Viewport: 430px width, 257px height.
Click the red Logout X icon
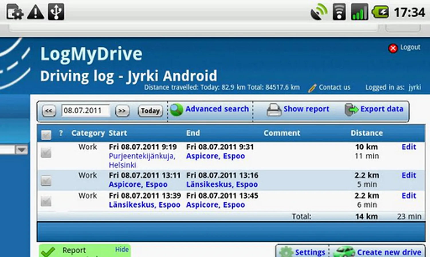click(x=393, y=48)
